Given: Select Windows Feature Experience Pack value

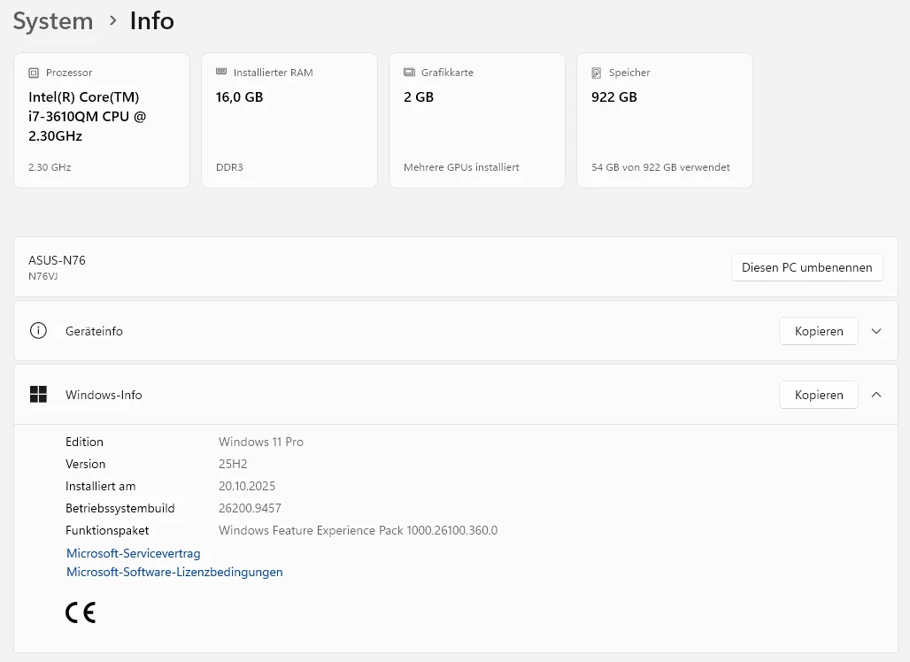Looking at the screenshot, I should click(358, 530).
